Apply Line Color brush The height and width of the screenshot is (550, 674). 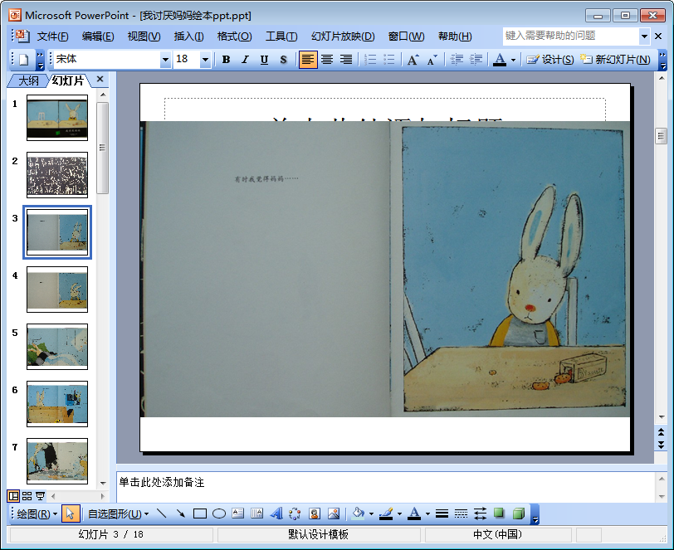pyautogui.click(x=386, y=513)
